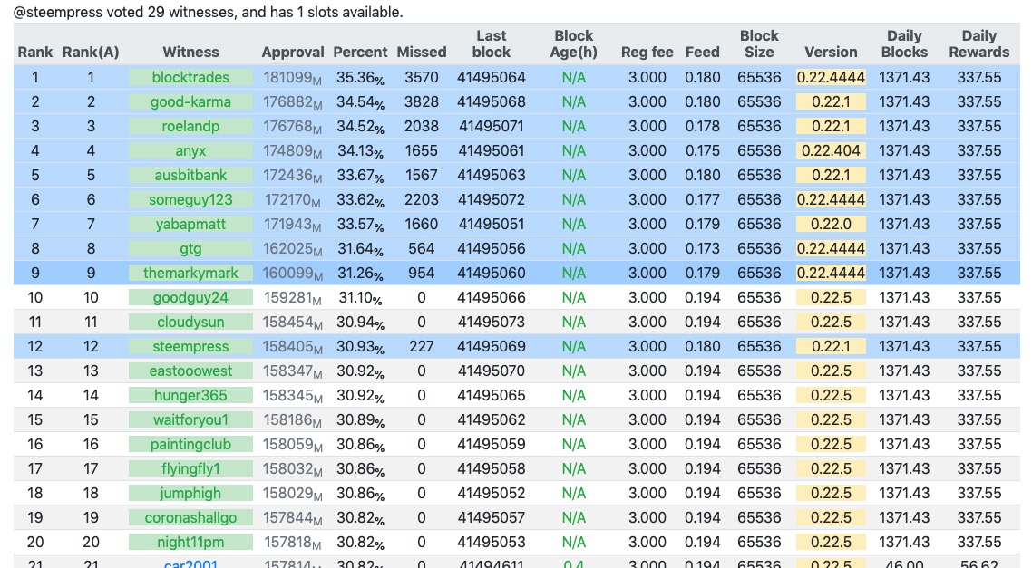The width and height of the screenshot is (1032, 568).
Task: Open the gtg witness link
Action: coord(190,249)
